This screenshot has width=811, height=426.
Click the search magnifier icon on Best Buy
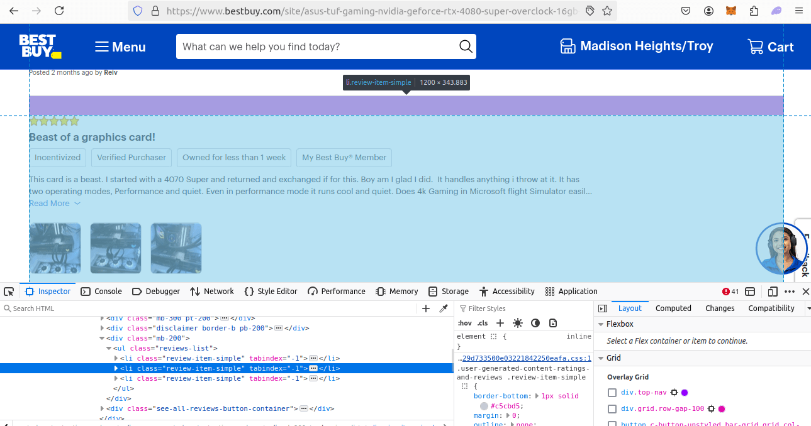coord(465,46)
